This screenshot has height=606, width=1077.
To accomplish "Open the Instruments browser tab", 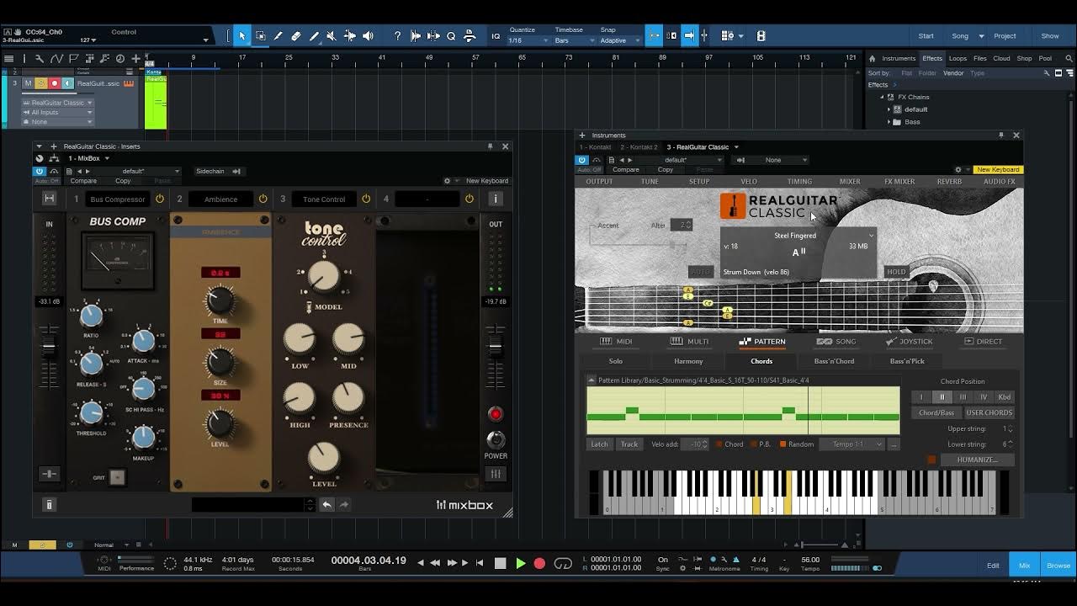I will point(899,58).
